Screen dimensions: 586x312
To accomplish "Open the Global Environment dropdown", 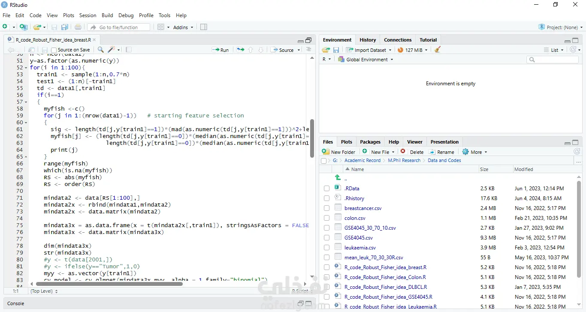I will click(365, 60).
